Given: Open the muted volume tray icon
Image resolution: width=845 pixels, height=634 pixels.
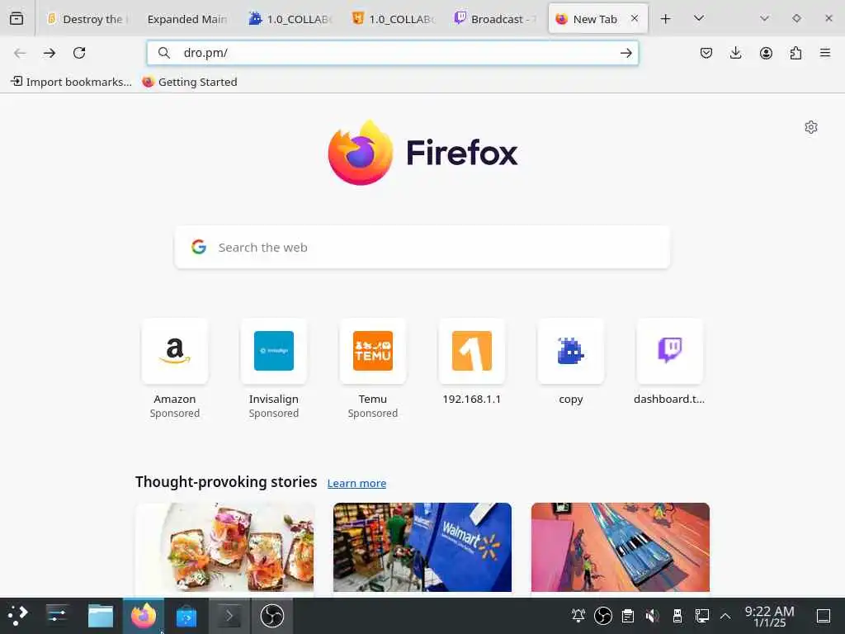Looking at the screenshot, I should (652, 616).
